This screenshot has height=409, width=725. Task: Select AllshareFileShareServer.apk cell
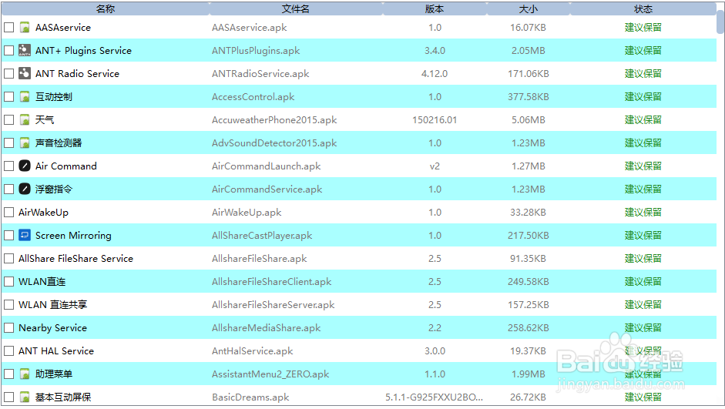[274, 304]
